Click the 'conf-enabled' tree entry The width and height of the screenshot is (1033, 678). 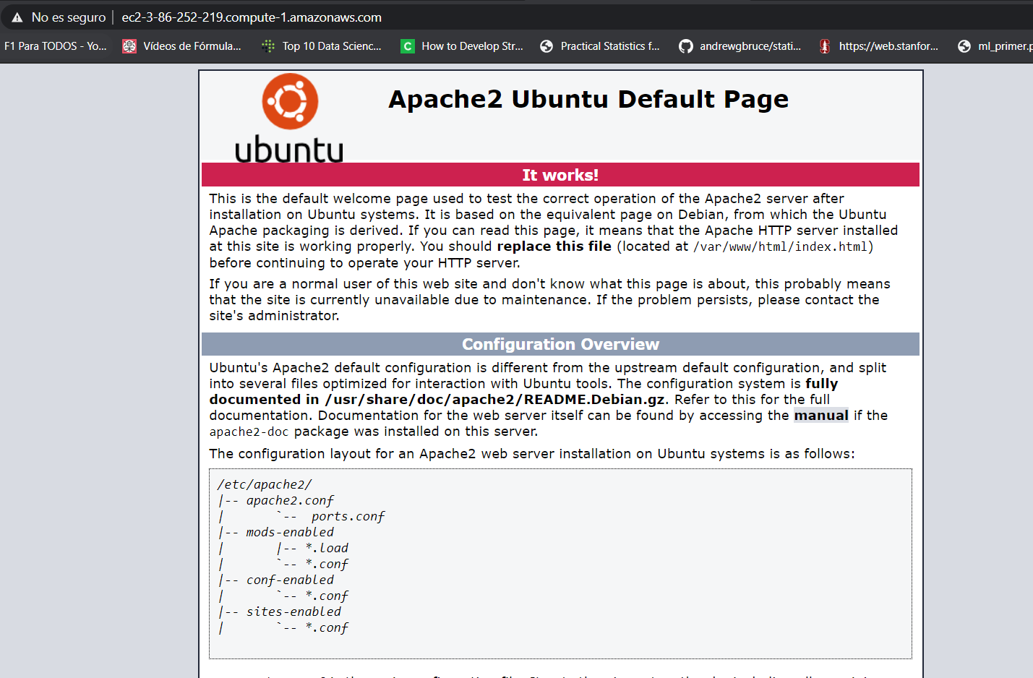click(290, 580)
